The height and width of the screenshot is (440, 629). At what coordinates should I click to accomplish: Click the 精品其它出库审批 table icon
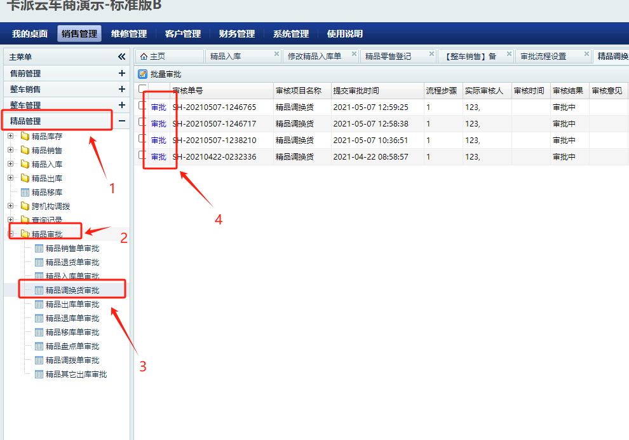click(x=39, y=375)
